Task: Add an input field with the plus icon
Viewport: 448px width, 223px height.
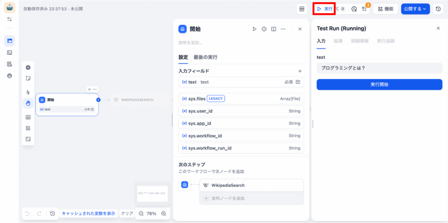Action: tap(300, 71)
